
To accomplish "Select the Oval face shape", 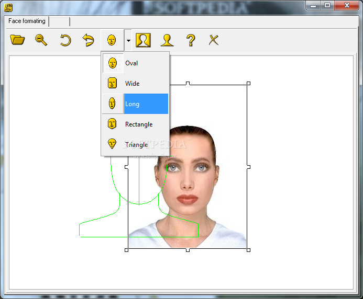I will coord(136,63).
